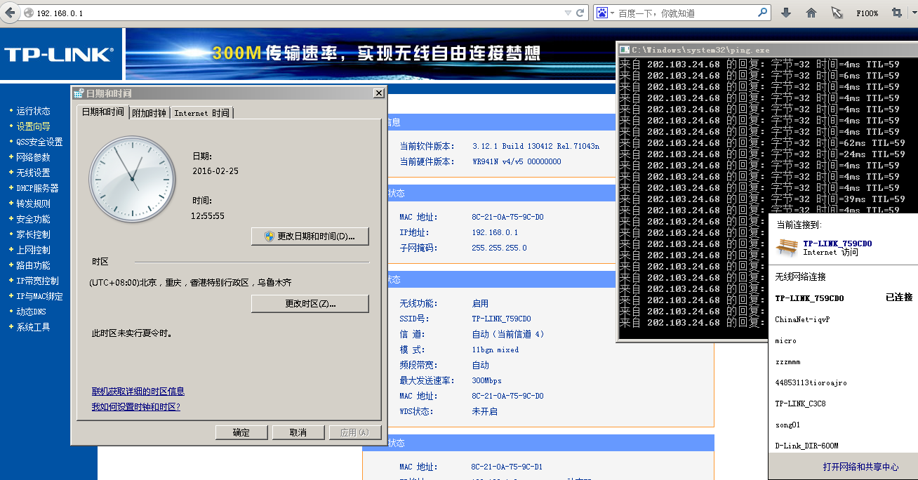Open 设置向导 in router sidebar
The width and height of the screenshot is (918, 480).
point(34,126)
